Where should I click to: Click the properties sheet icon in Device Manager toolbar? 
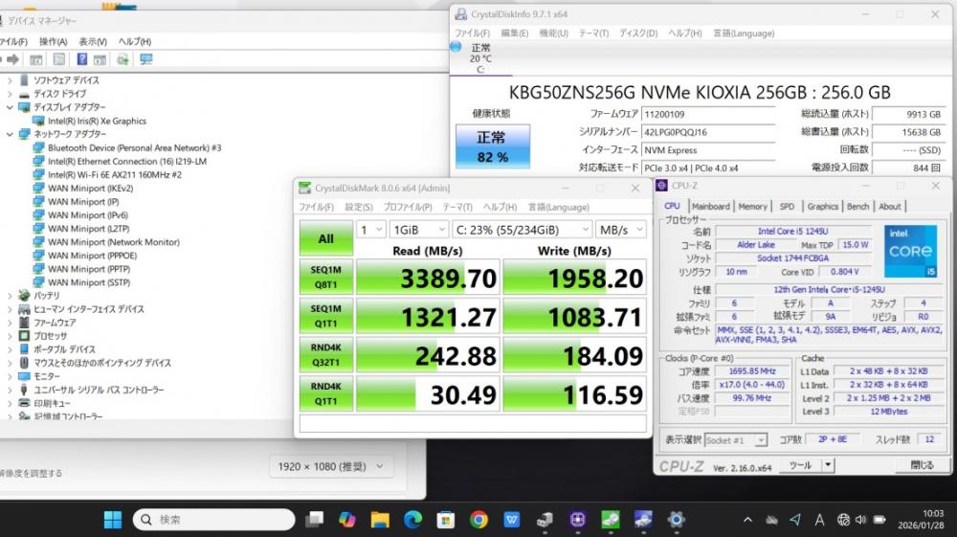pos(59,59)
